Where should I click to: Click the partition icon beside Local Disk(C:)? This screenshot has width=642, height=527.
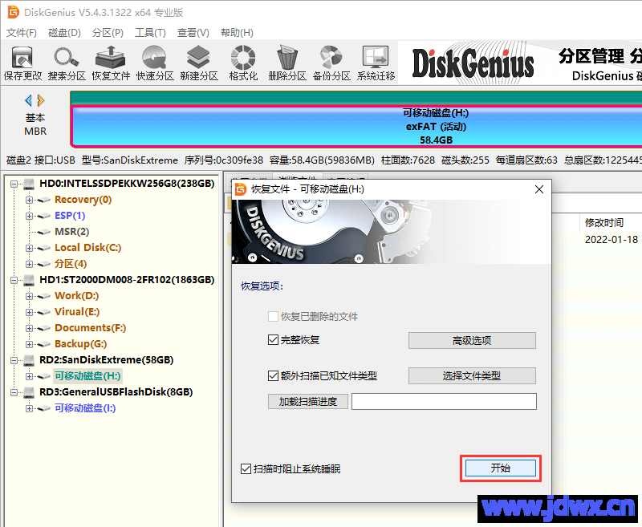(44, 248)
